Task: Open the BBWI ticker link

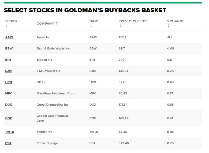Action: 9,48
